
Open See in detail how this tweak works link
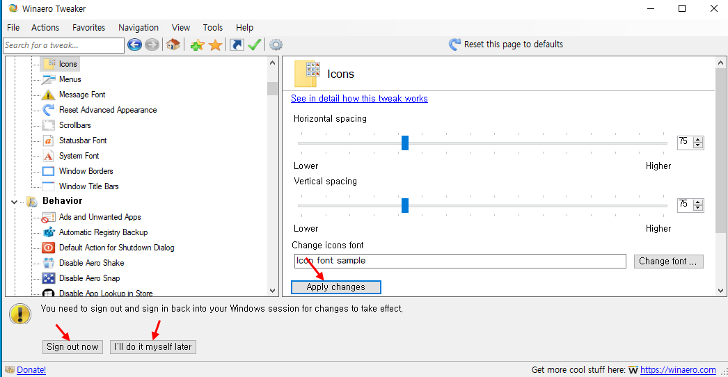point(359,99)
